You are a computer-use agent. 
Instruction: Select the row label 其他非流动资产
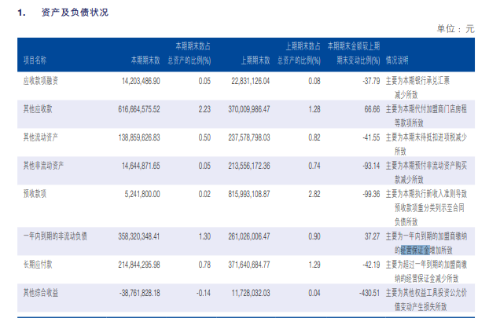(43, 166)
